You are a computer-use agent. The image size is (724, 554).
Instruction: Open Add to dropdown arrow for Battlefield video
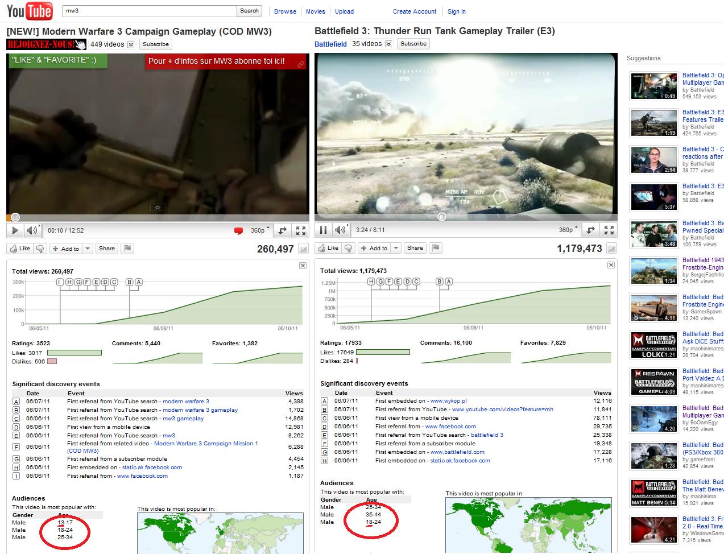click(x=396, y=248)
